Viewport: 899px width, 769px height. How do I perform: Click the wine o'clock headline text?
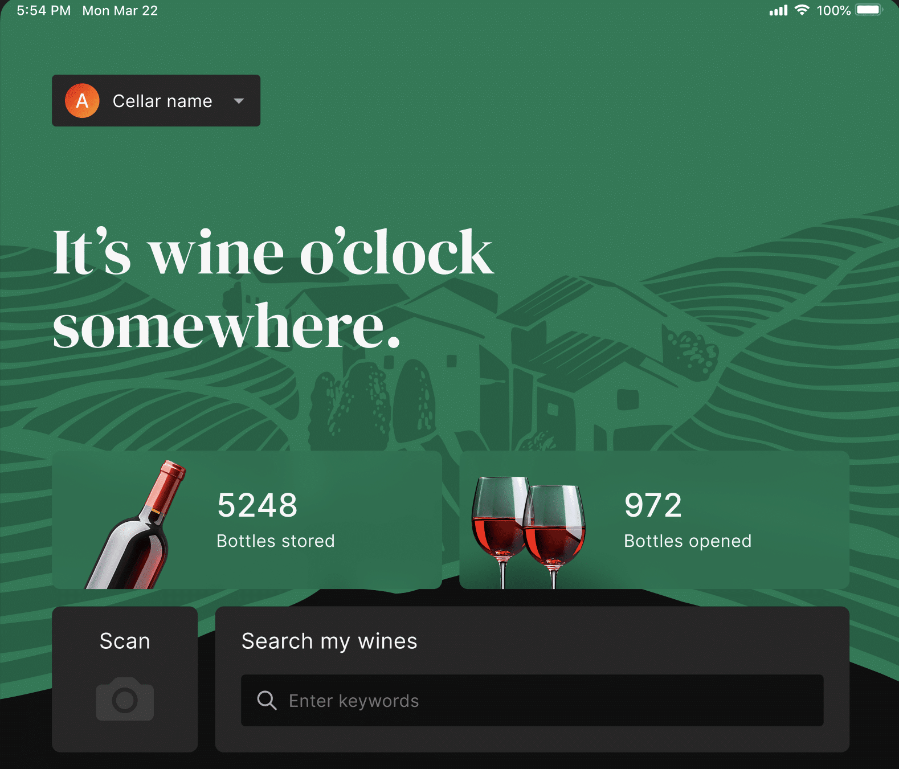273,288
